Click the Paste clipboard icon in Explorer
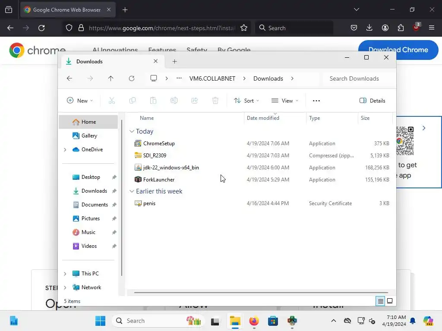 [x=153, y=100]
